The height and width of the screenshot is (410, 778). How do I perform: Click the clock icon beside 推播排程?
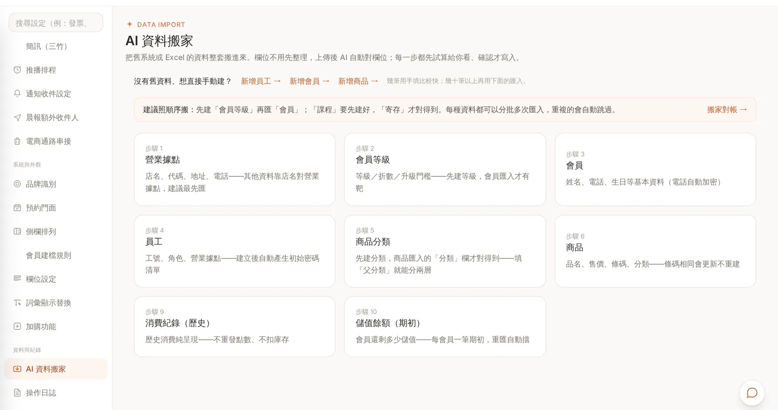point(17,70)
